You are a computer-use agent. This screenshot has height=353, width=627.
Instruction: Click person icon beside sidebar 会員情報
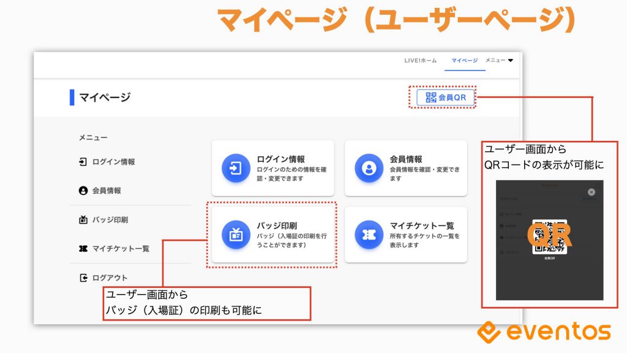pos(83,191)
